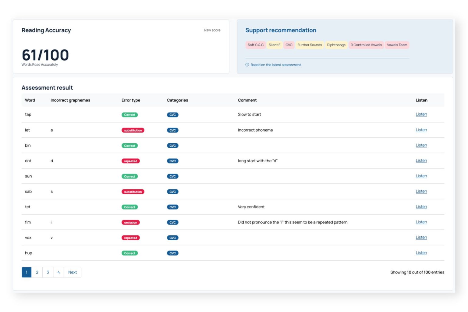The width and height of the screenshot is (468, 312).
Task: Select the R Controlled Vowels tag
Action: coord(366,45)
